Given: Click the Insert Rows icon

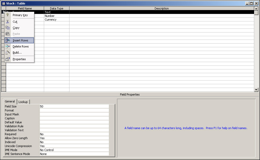Looking at the screenshot, I should [7, 40].
